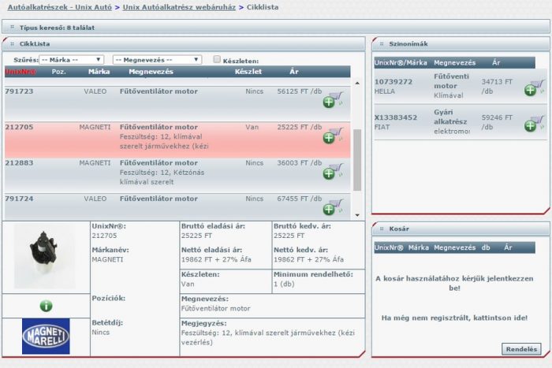Click grip icon of Kosár panel
Image resolution: width=552 pixels, height=368 pixels.
tap(382, 229)
